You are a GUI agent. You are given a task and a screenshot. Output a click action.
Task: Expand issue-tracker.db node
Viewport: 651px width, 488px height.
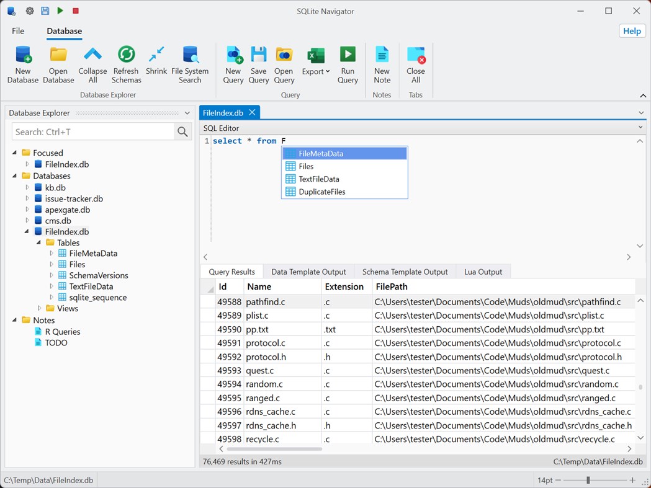[27, 198]
